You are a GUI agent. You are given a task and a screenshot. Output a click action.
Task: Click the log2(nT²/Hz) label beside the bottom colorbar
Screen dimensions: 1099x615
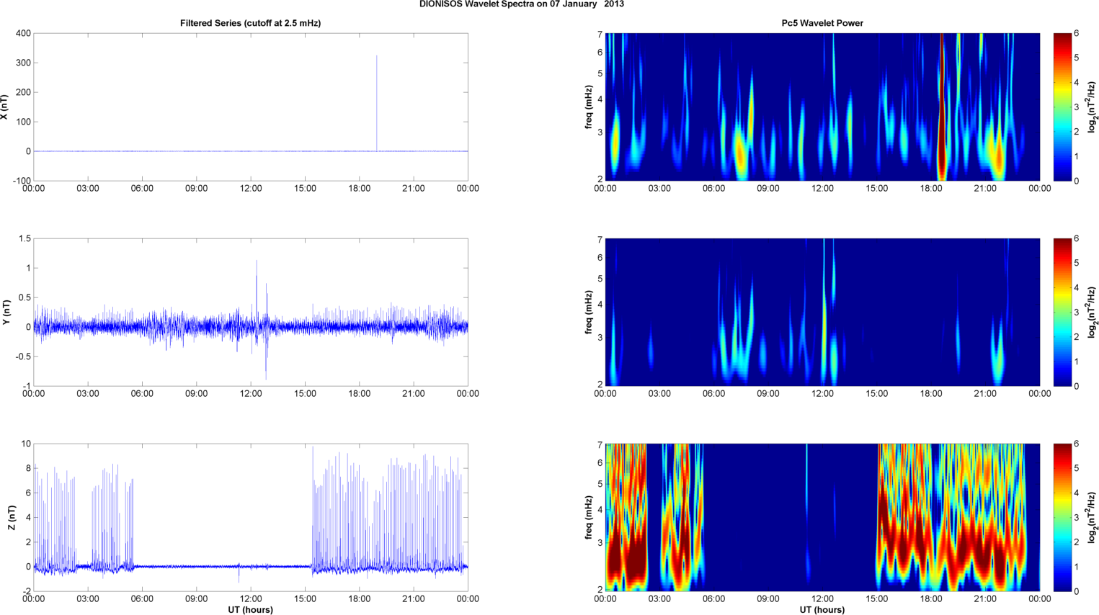click(1093, 517)
